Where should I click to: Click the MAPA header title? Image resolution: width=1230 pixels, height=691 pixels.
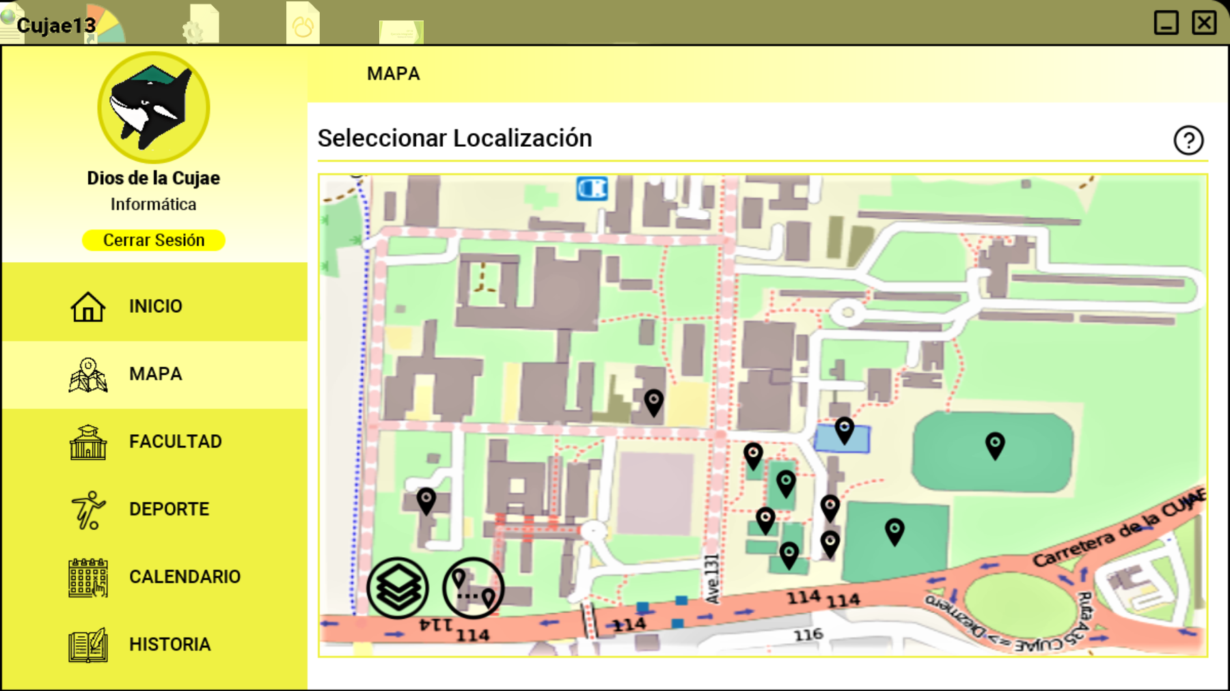click(x=394, y=74)
